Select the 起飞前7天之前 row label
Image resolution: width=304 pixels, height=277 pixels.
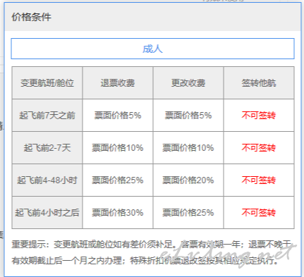(47, 116)
